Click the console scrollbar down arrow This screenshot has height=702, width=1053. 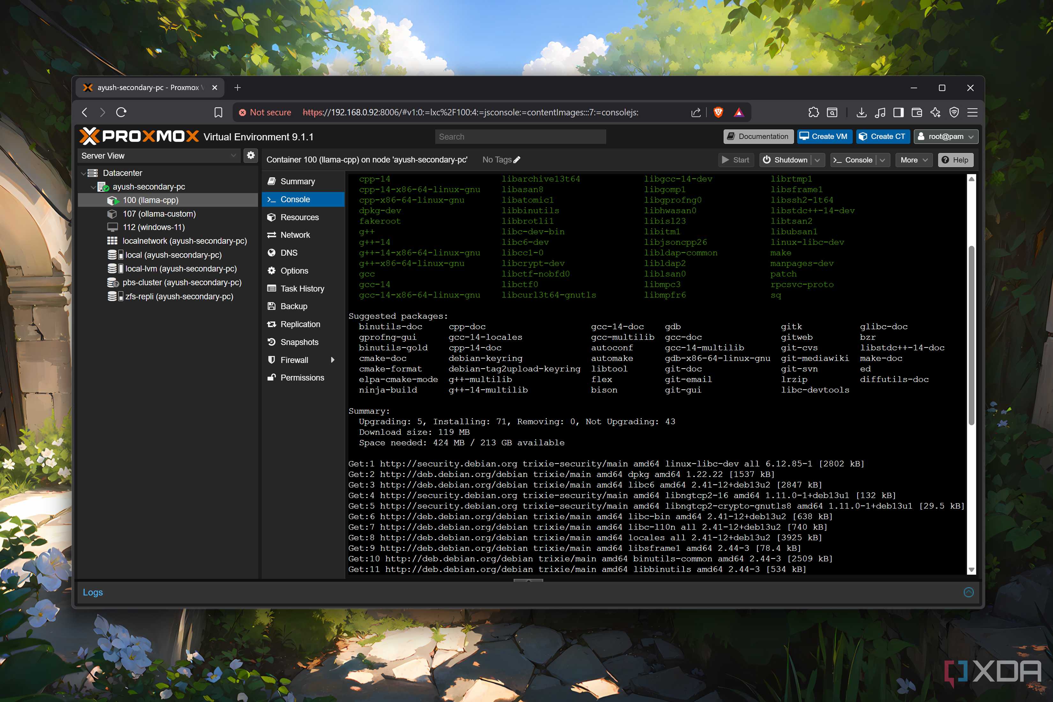pyautogui.click(x=971, y=570)
